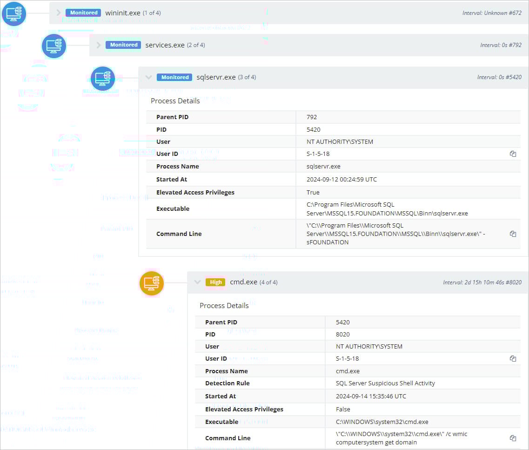Viewport: 529px width, 450px height.
Task: Click the Detection Rule label
Action: [x=228, y=383]
